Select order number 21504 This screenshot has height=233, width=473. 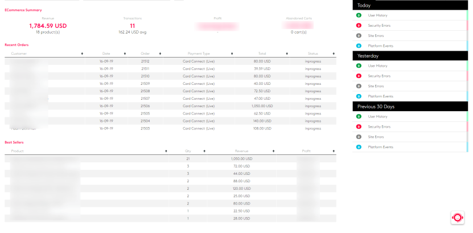[x=145, y=121]
